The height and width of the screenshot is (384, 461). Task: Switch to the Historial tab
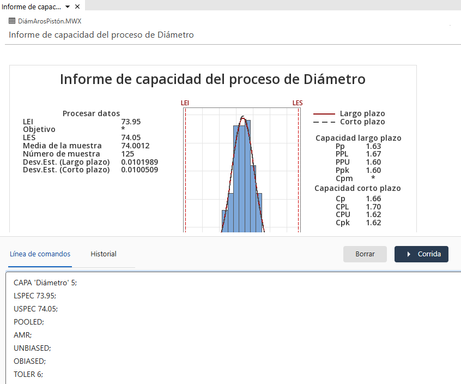pyautogui.click(x=103, y=254)
